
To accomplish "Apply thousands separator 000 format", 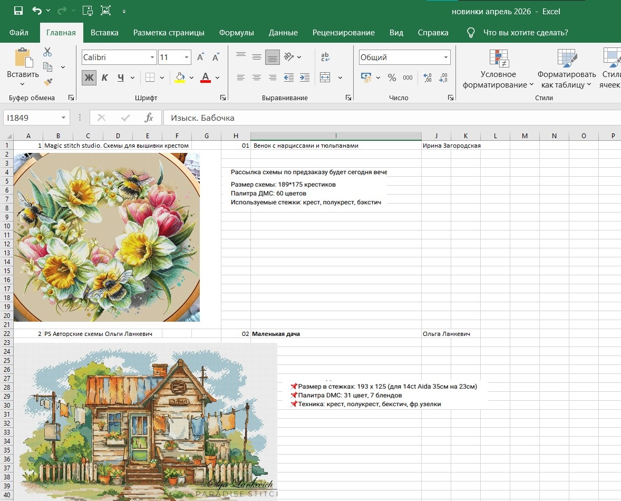I will pos(407,78).
